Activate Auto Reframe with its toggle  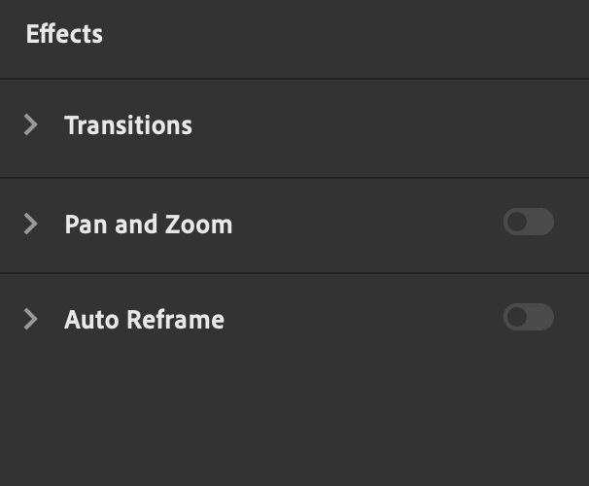528,318
